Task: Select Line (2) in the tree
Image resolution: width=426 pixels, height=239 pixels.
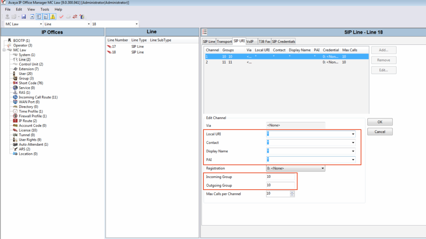Action: point(25,59)
